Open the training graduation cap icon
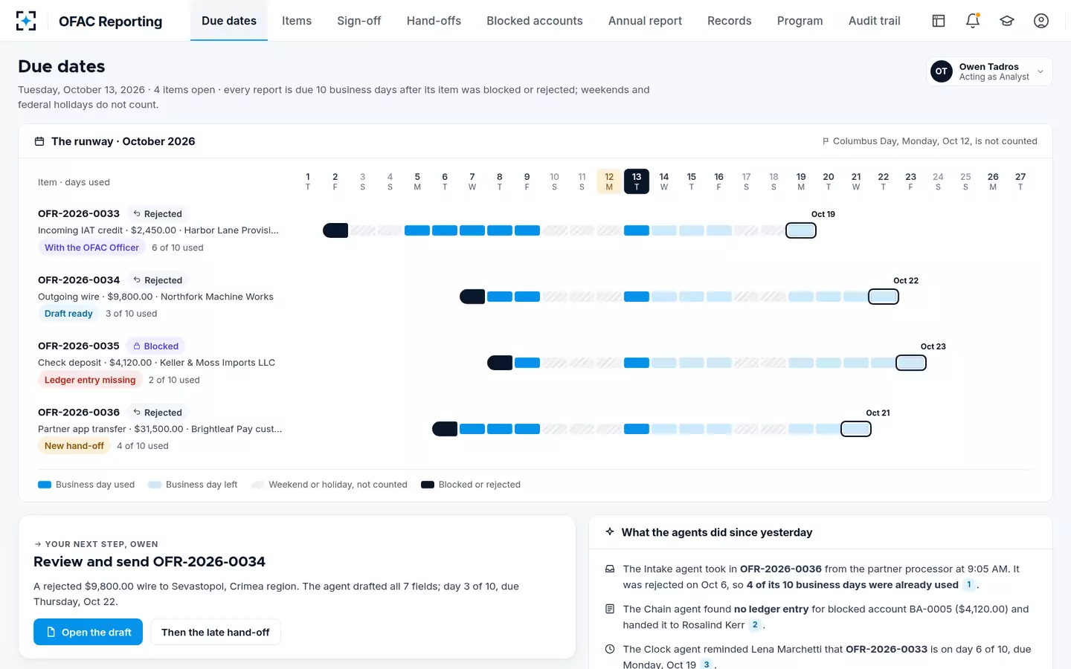Viewport: 1071px width, 669px height. (1007, 21)
